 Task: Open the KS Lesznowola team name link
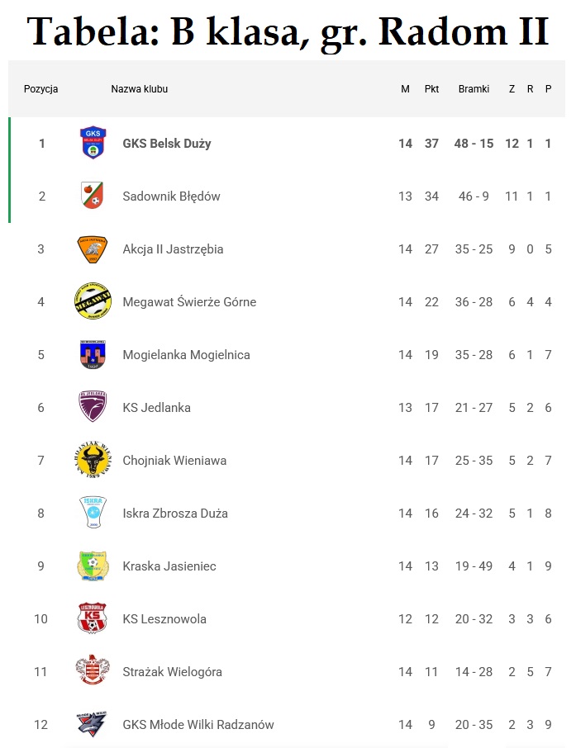pos(164,619)
